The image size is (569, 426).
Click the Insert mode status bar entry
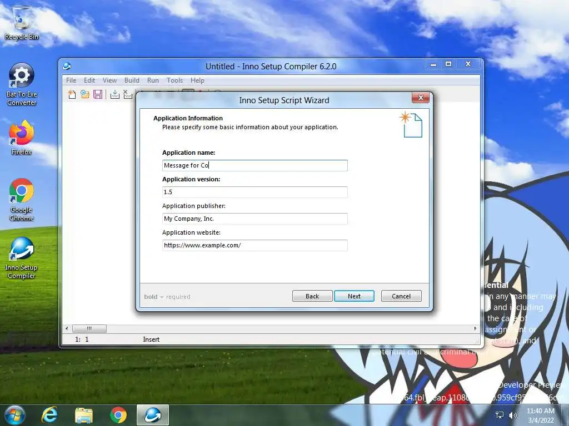pos(151,339)
